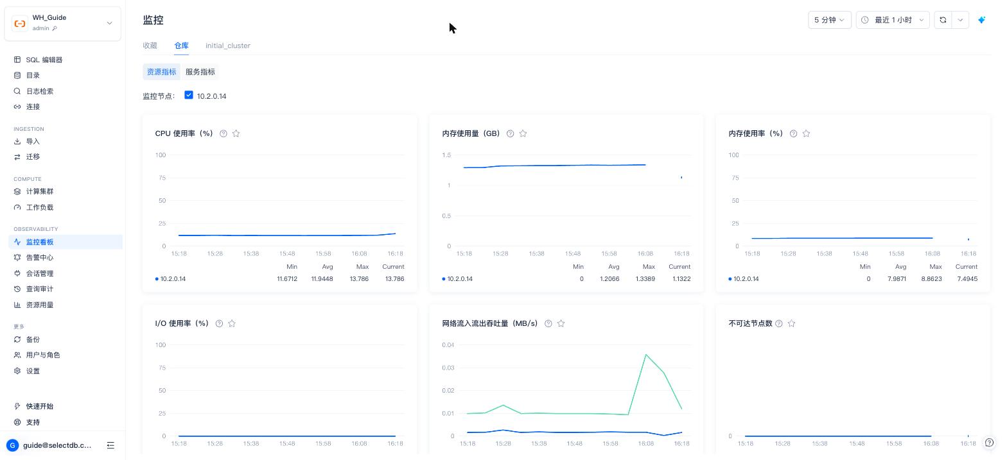The width and height of the screenshot is (1007, 460).
Task: Open the AI assistant sparkle icon
Action: 981,20
